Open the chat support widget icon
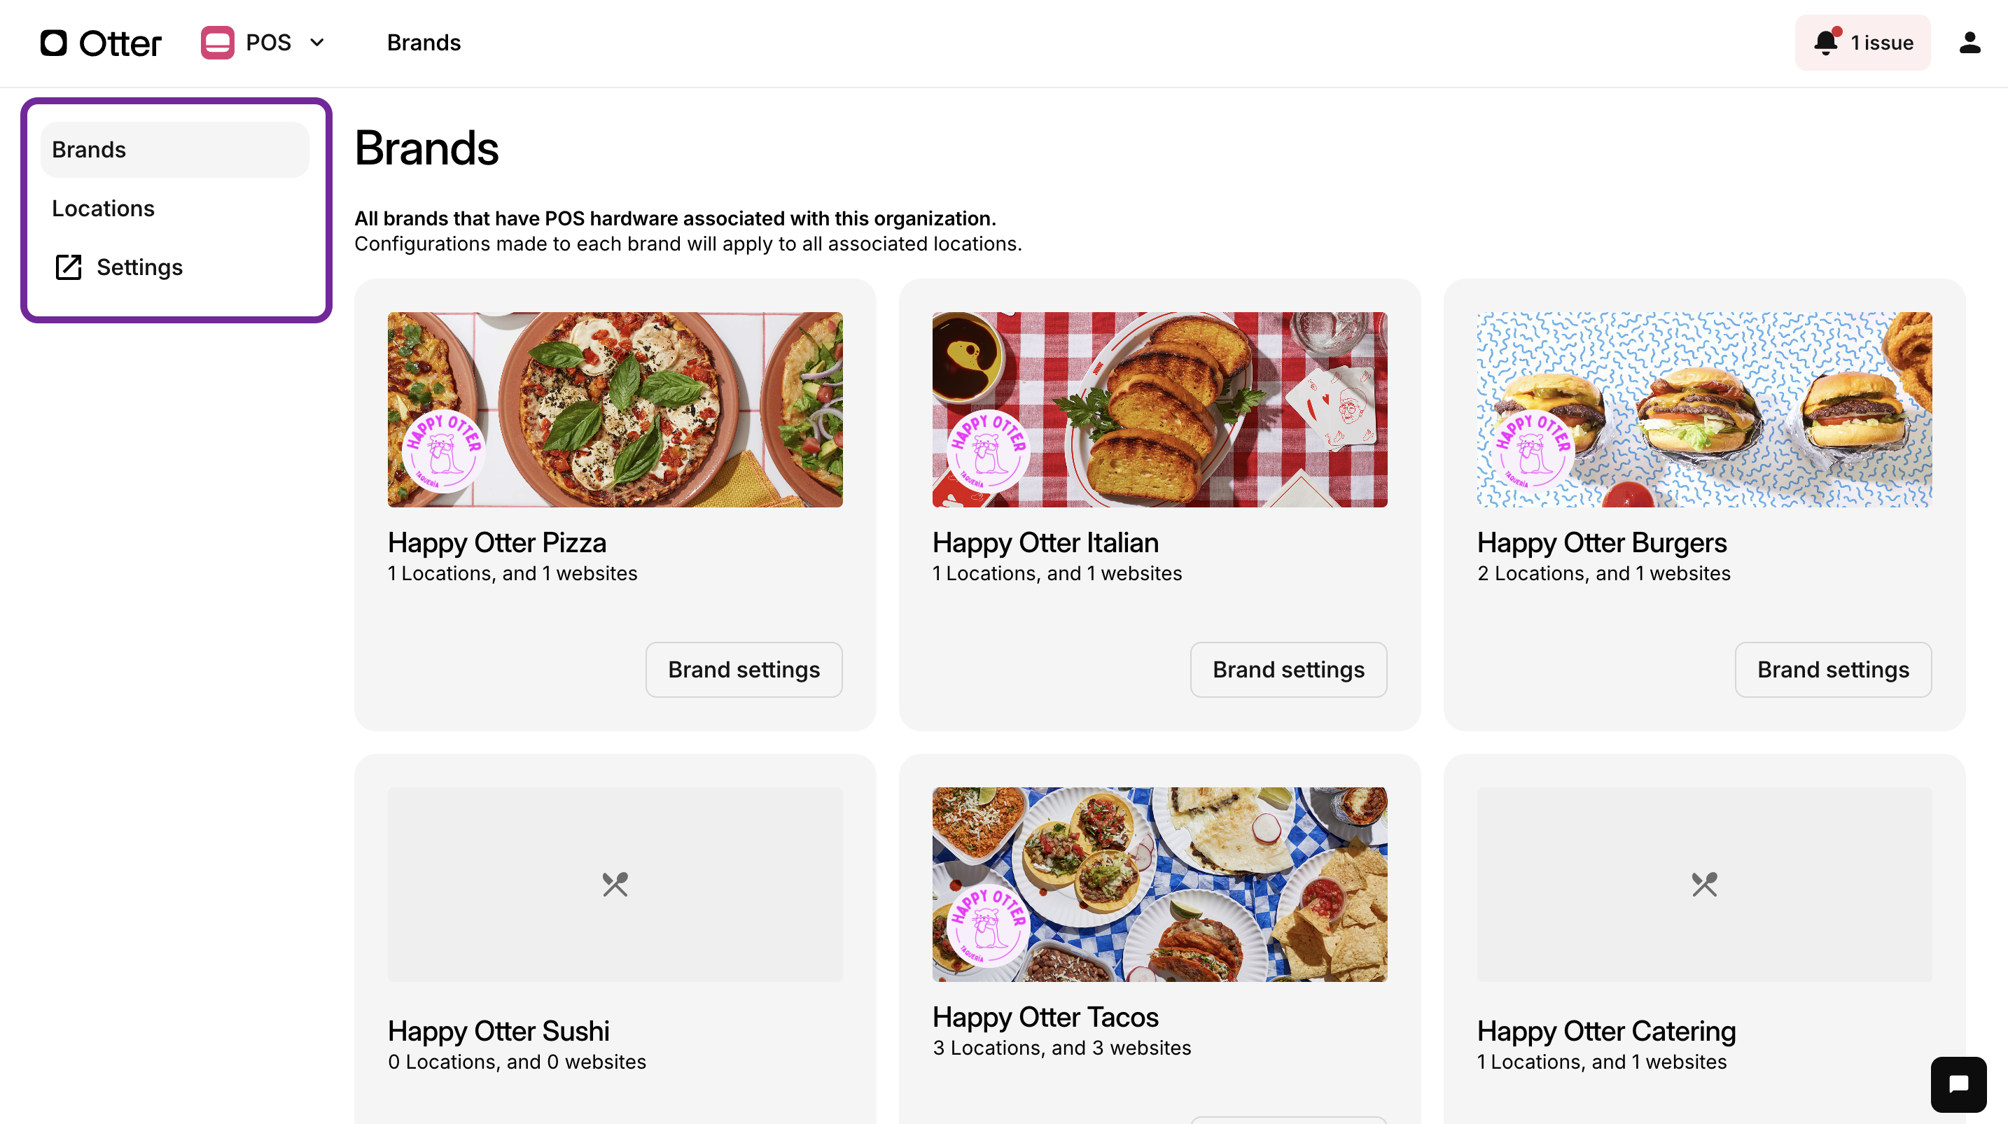This screenshot has width=2008, height=1124. point(1958,1084)
